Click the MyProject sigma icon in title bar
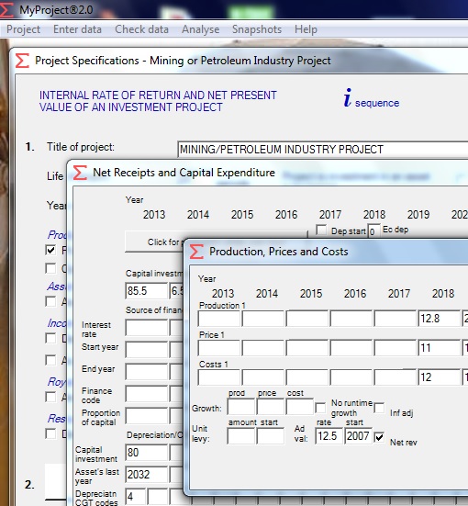468x506 pixels. tap(6, 10)
